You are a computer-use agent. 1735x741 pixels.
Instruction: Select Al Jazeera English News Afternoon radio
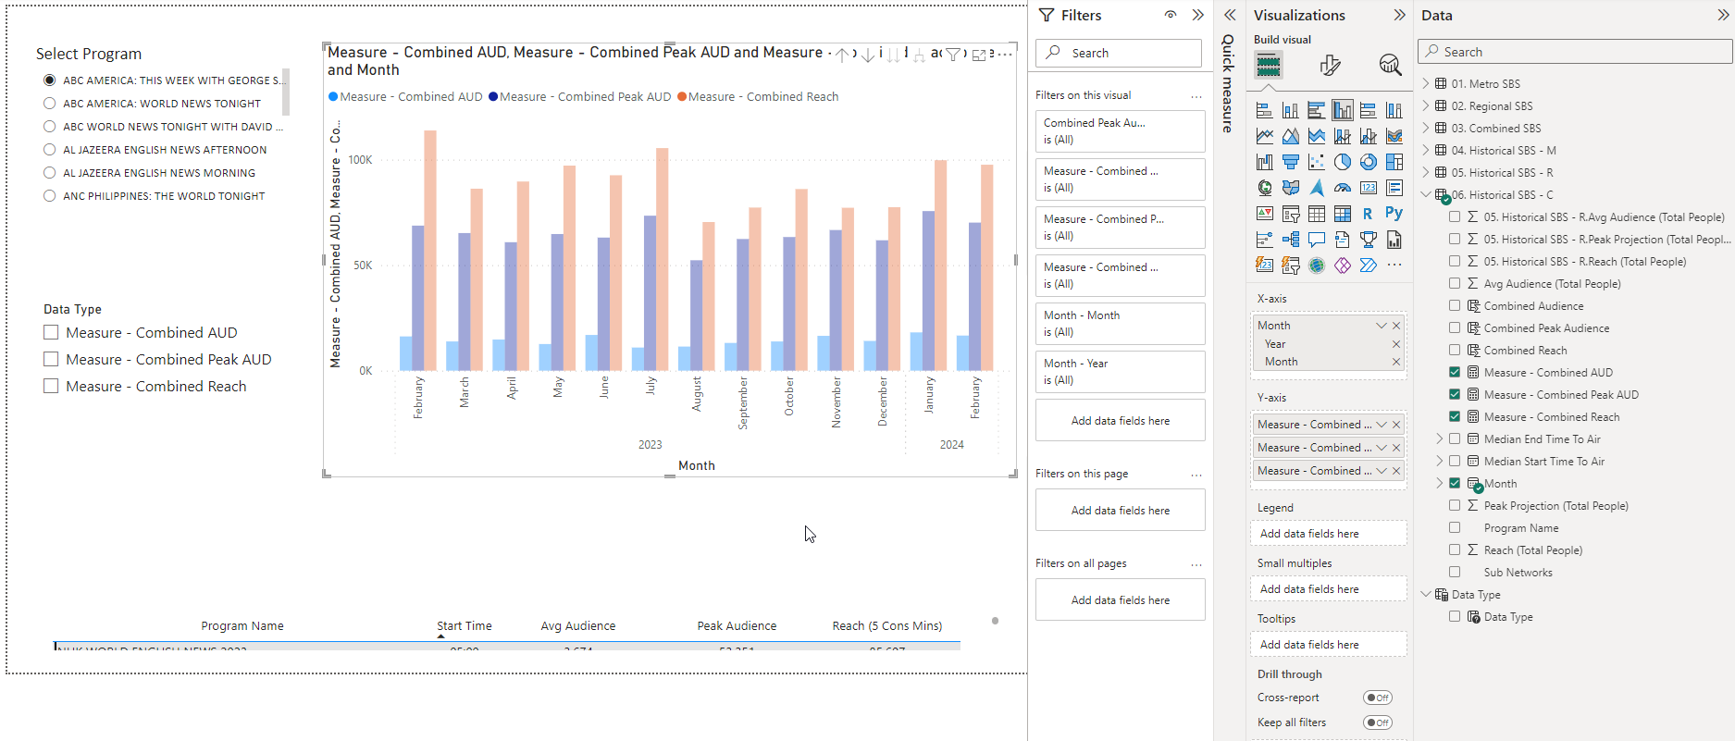[x=50, y=150]
